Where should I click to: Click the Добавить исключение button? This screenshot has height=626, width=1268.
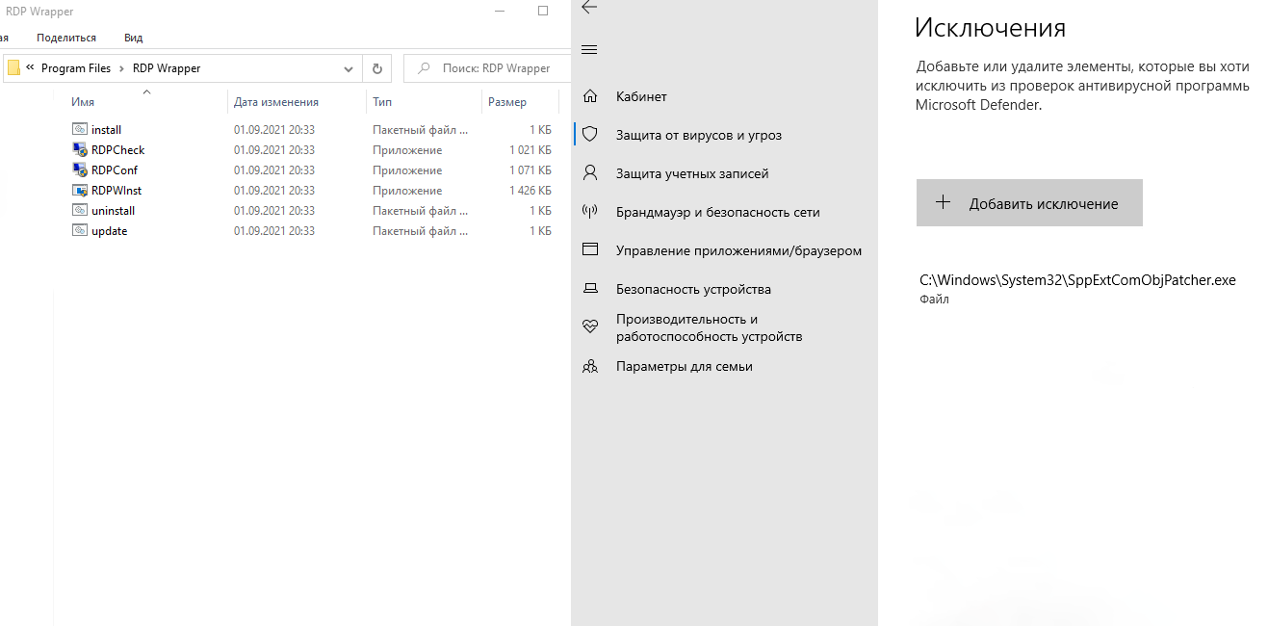(x=1029, y=202)
